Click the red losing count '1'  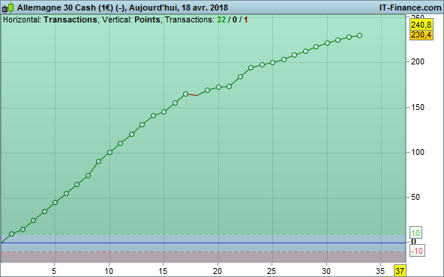pyautogui.click(x=245, y=19)
